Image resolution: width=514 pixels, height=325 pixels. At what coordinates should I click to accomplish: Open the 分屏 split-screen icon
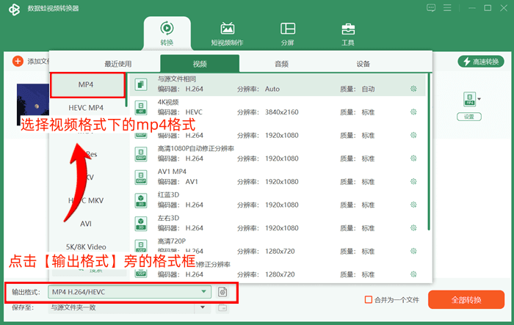pos(288,29)
